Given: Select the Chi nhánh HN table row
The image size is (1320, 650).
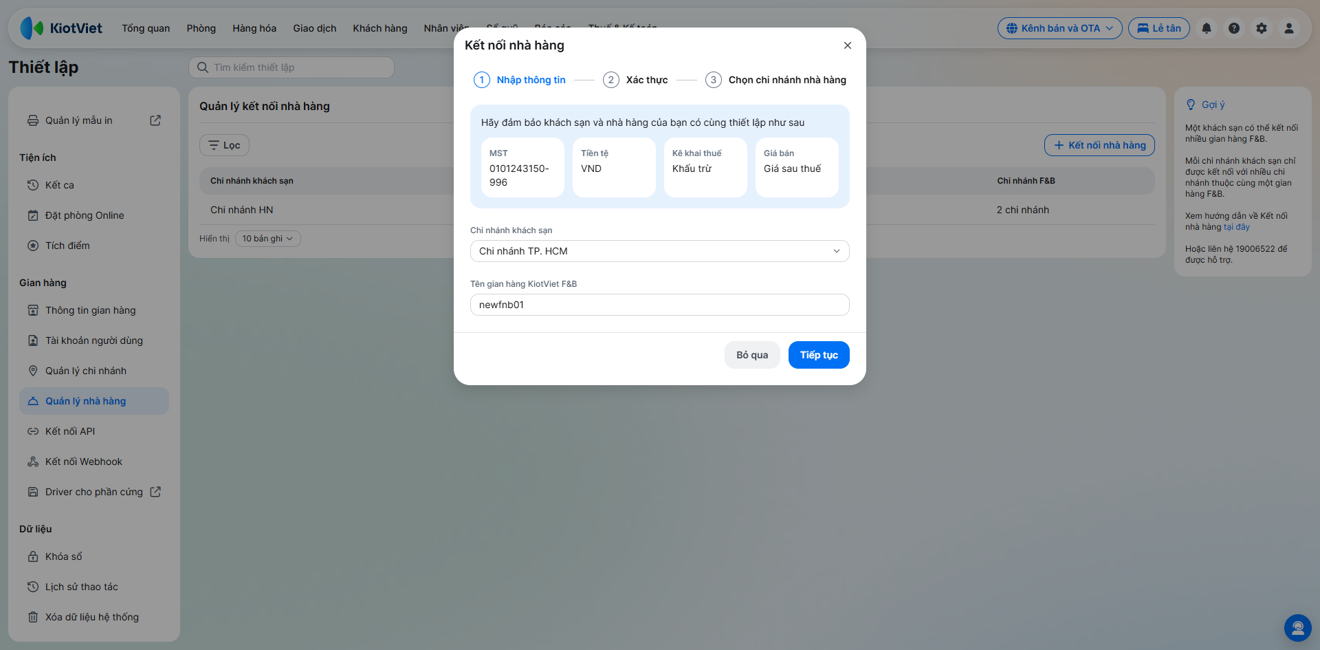Looking at the screenshot, I should coord(677,210).
